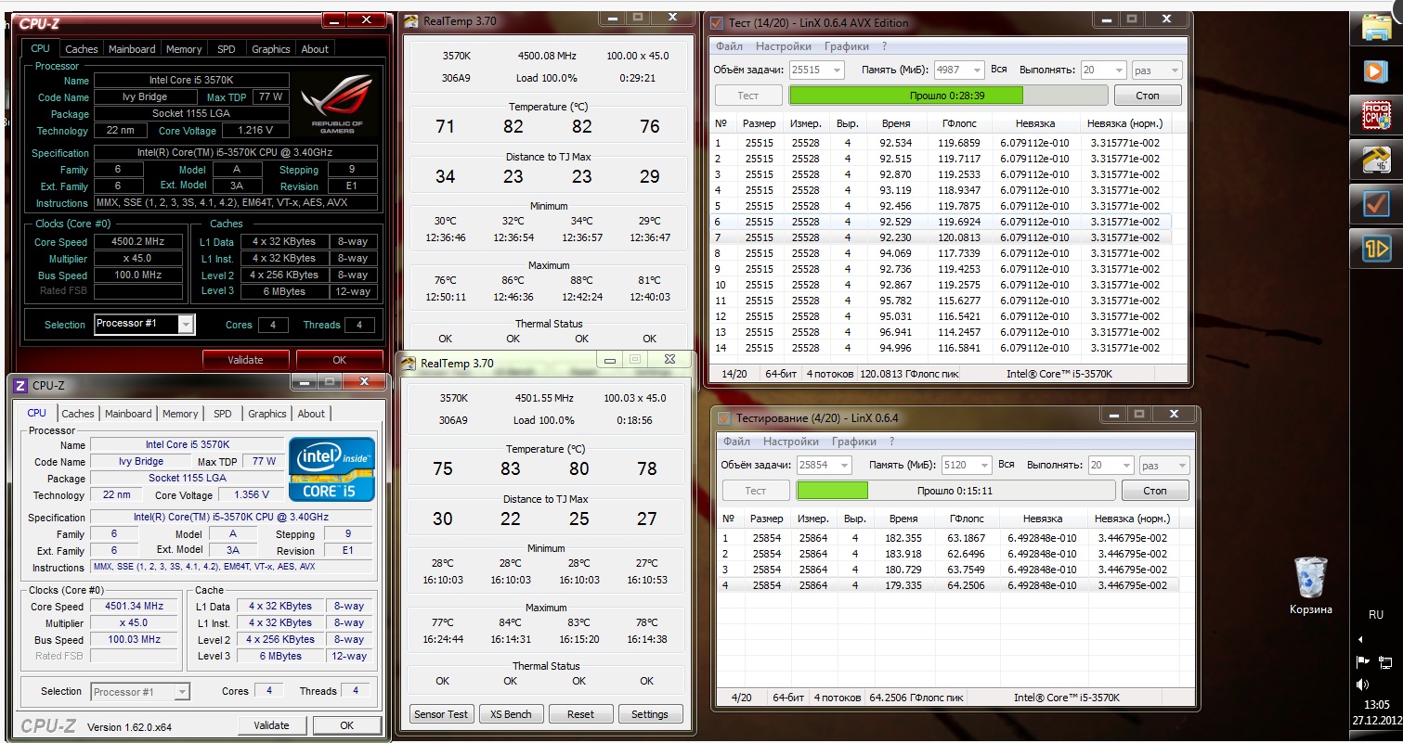
Task: Switch to Mainboard tab in ROG CPU-Z
Action: point(132,49)
